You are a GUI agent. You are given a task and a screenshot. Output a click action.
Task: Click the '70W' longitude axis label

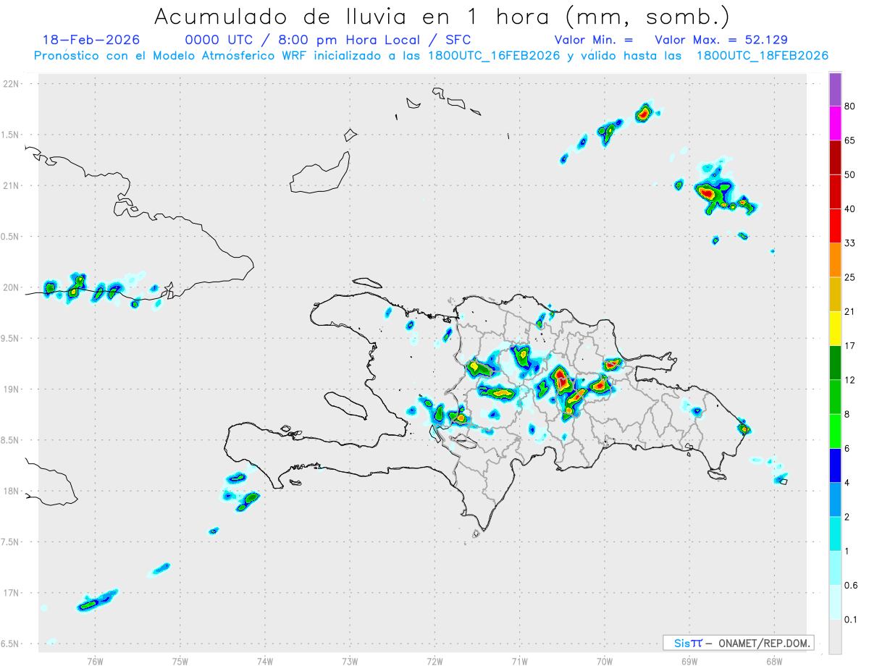(x=605, y=661)
